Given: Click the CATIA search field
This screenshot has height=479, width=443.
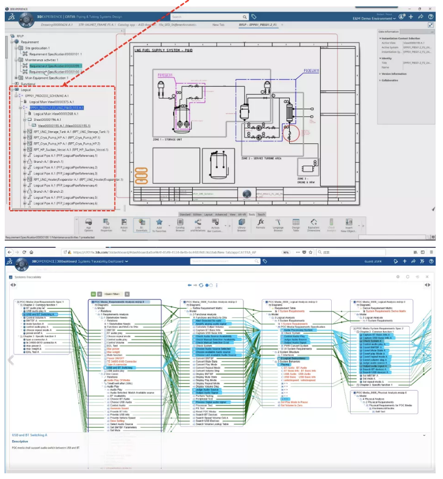Looking at the screenshot, I should click(206, 17).
